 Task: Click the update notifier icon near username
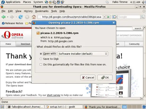coord(107,2)
